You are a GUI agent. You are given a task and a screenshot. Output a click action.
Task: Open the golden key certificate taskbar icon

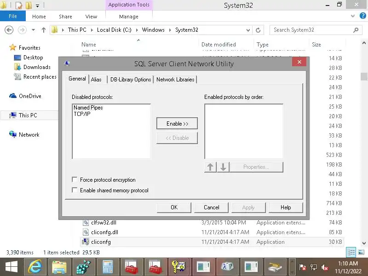(179, 267)
